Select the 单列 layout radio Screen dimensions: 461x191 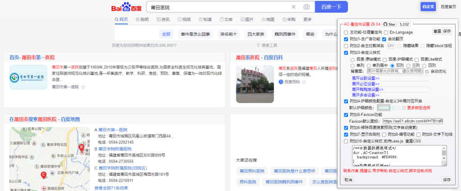pos(353,66)
